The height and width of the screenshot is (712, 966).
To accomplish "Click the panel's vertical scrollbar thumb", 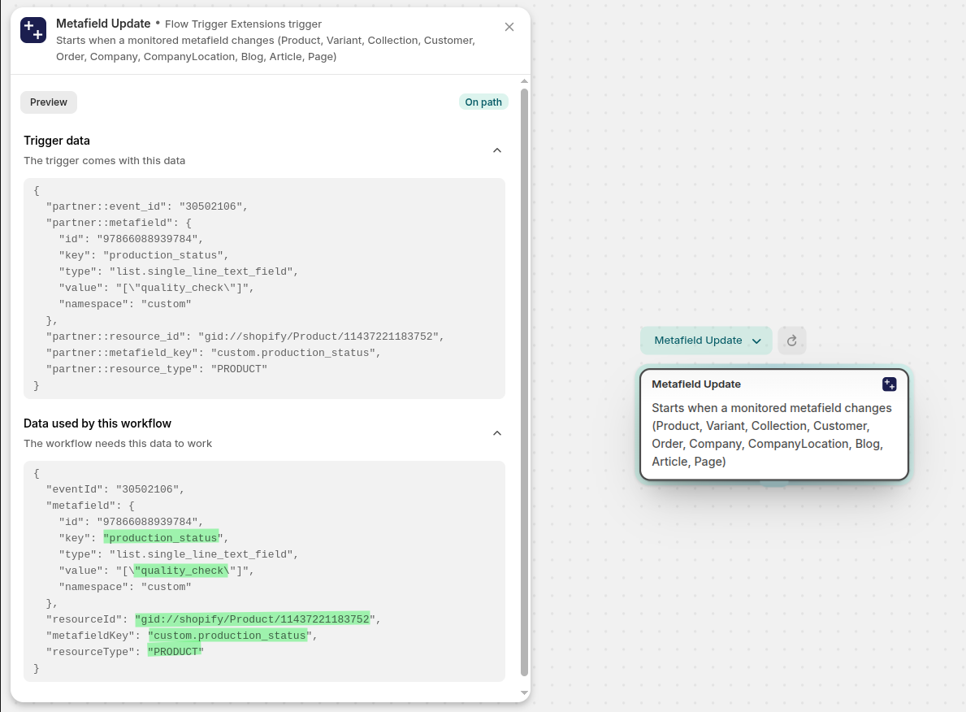I will [x=524, y=382].
